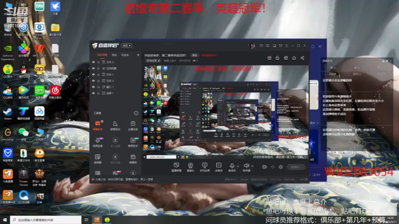Click the gift box icon with red dot
Image resolution: width=399 pixels, height=224 pixels.
click(x=269, y=58)
